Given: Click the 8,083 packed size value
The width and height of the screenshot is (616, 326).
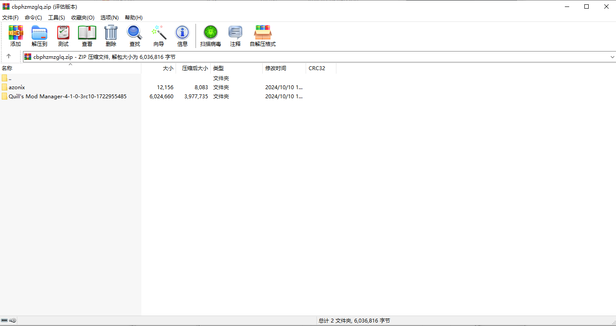Looking at the screenshot, I should [x=201, y=87].
